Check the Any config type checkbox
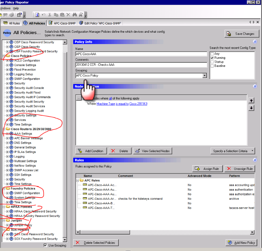Screen dimensions: 262x251 212,54
